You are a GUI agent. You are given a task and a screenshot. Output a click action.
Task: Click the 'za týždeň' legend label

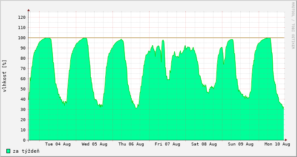26,151
